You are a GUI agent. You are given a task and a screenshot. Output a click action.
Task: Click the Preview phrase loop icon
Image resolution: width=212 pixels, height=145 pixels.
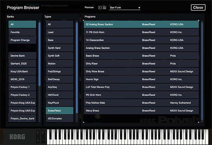104,7
